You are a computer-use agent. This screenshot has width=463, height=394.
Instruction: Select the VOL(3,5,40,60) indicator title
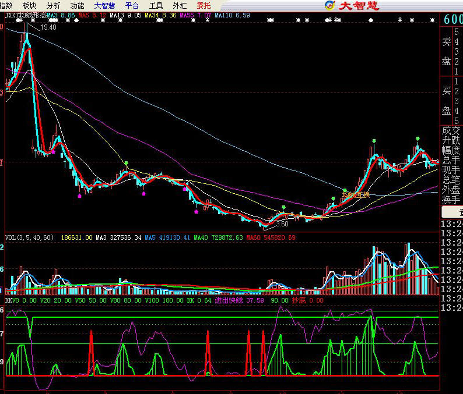pos(30,237)
